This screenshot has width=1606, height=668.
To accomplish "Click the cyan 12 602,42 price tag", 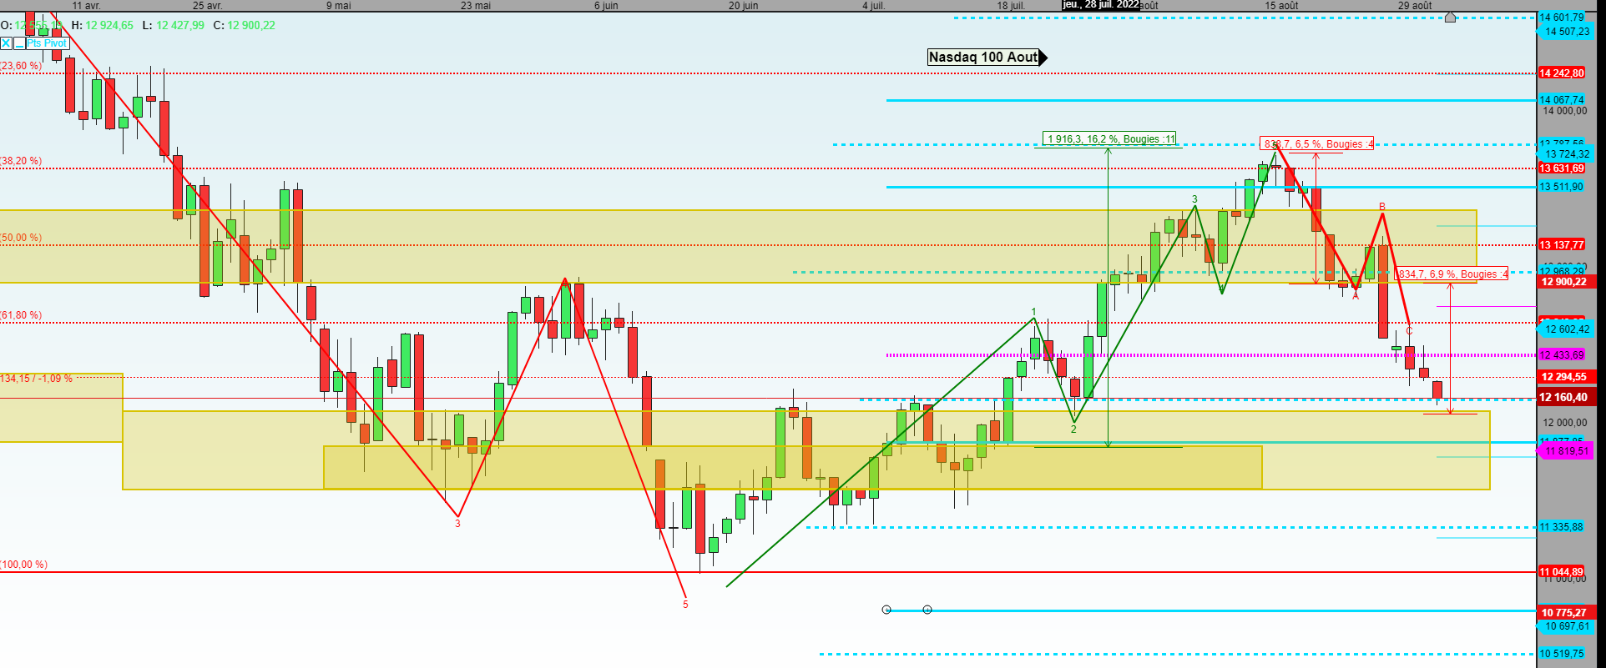I will (x=1566, y=329).
